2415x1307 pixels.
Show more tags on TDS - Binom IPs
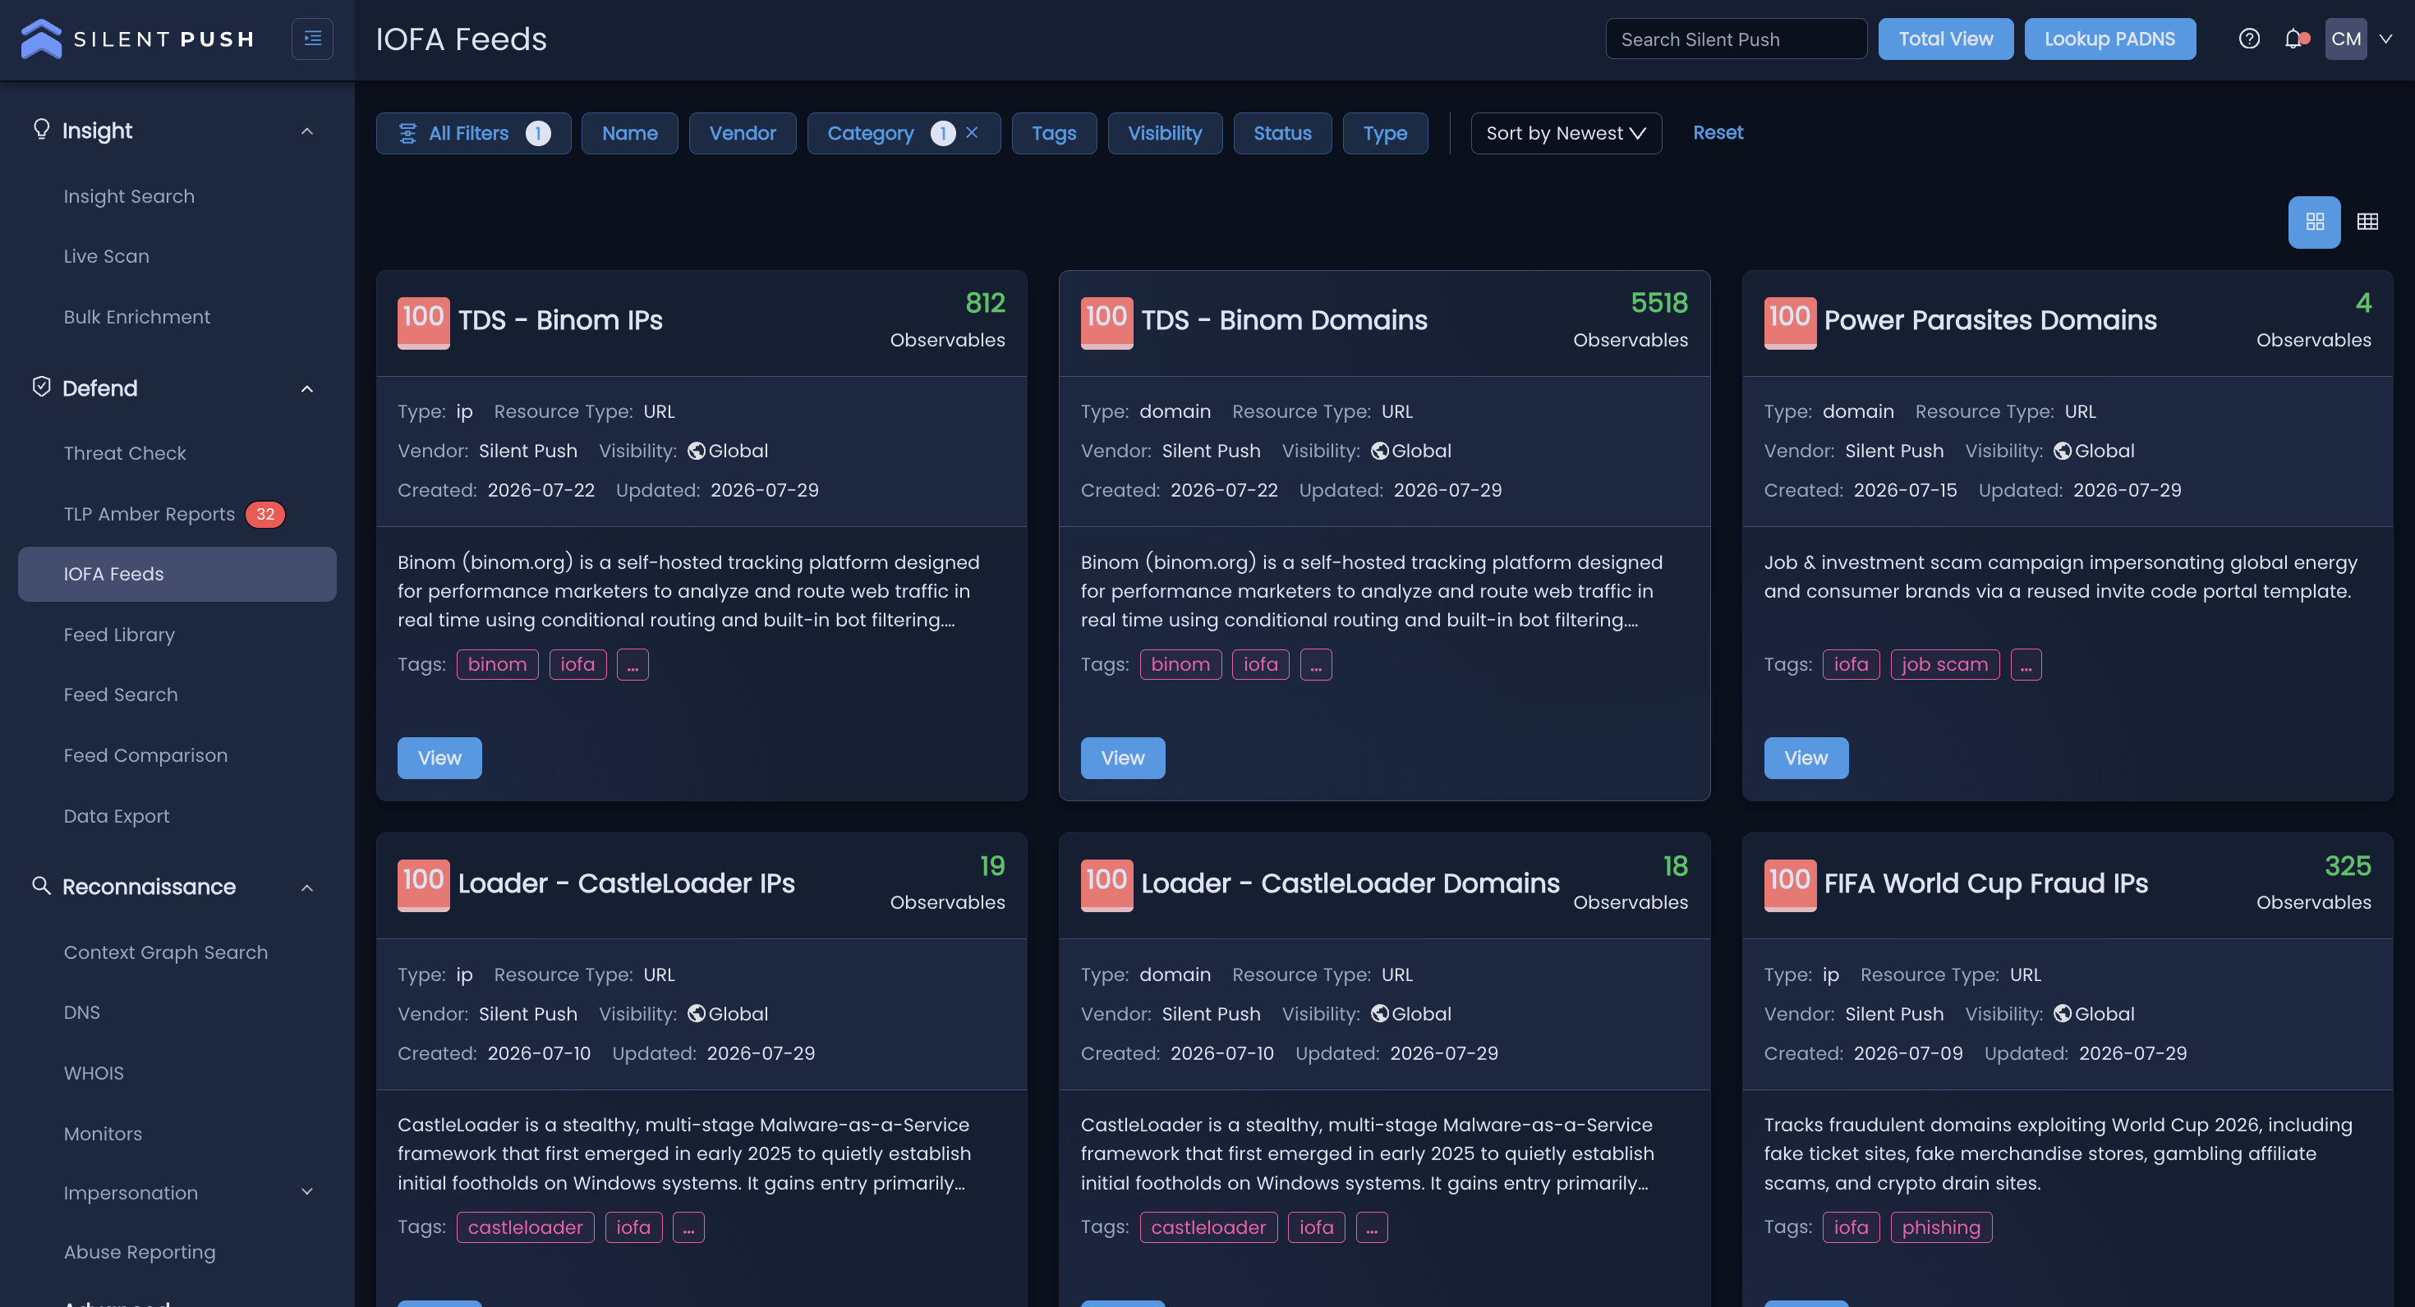point(632,664)
